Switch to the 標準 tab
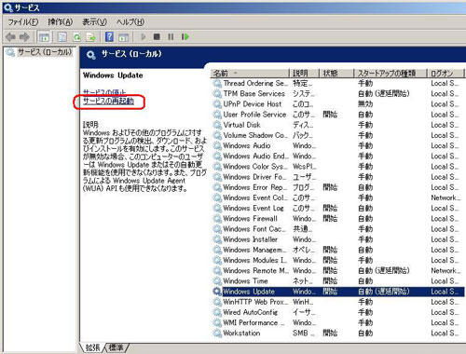 116,347
